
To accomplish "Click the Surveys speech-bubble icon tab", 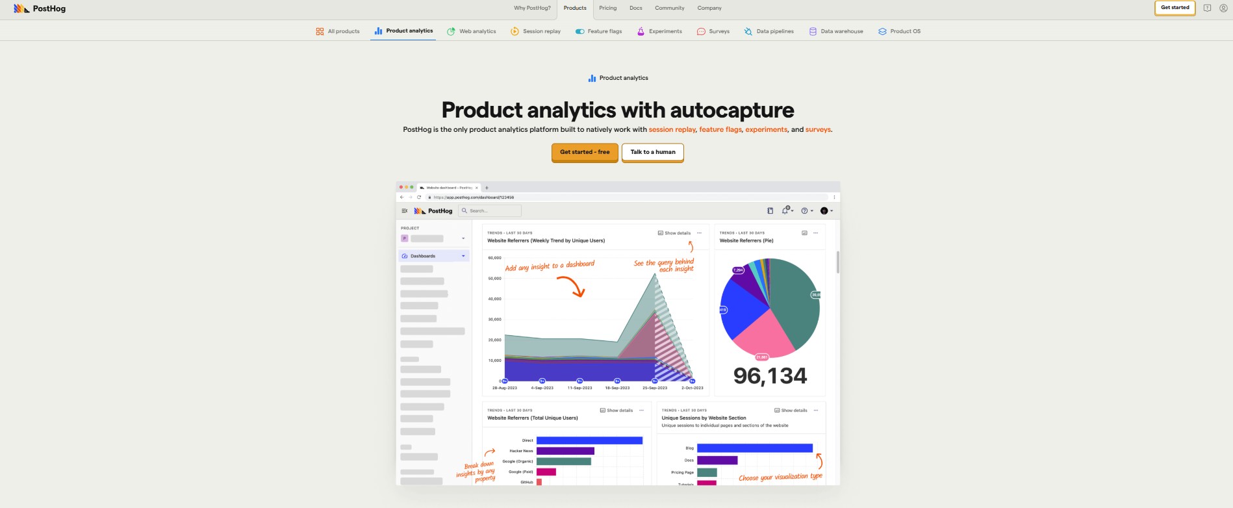I will coord(701,31).
